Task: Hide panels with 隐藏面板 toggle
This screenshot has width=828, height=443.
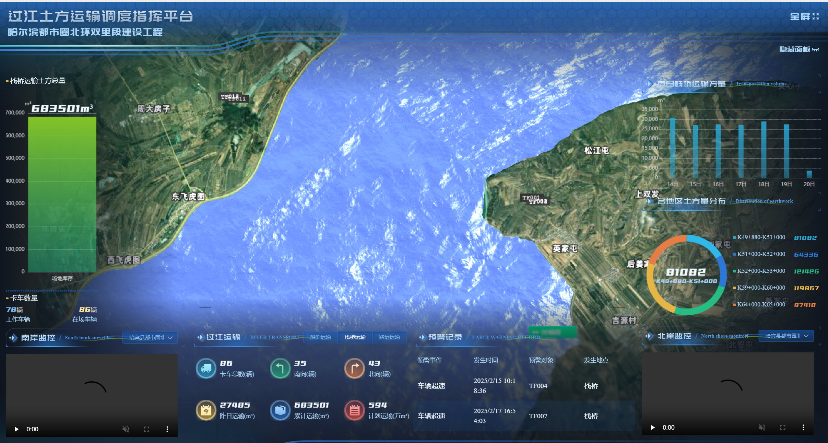Action: click(799, 49)
